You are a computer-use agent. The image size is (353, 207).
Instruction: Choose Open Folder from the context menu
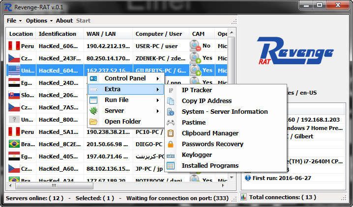[126, 122]
